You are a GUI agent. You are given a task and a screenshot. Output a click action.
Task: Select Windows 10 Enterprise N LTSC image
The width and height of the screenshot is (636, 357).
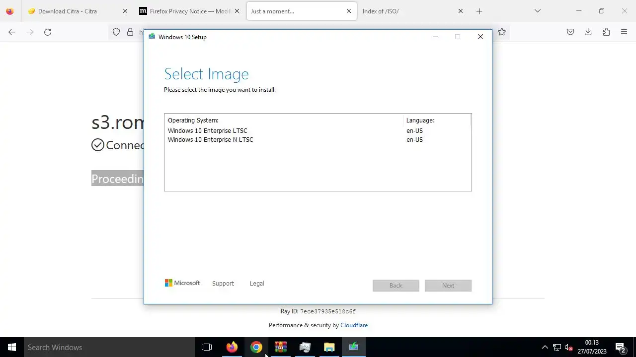coord(318,140)
